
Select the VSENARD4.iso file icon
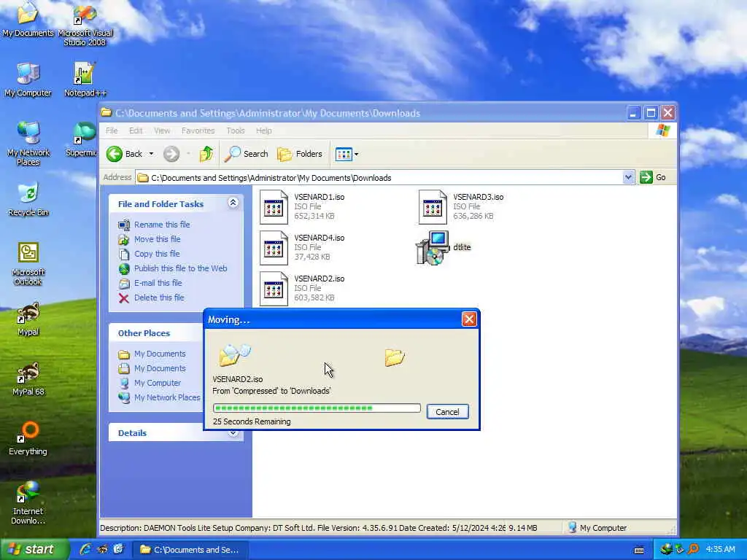[x=274, y=248]
